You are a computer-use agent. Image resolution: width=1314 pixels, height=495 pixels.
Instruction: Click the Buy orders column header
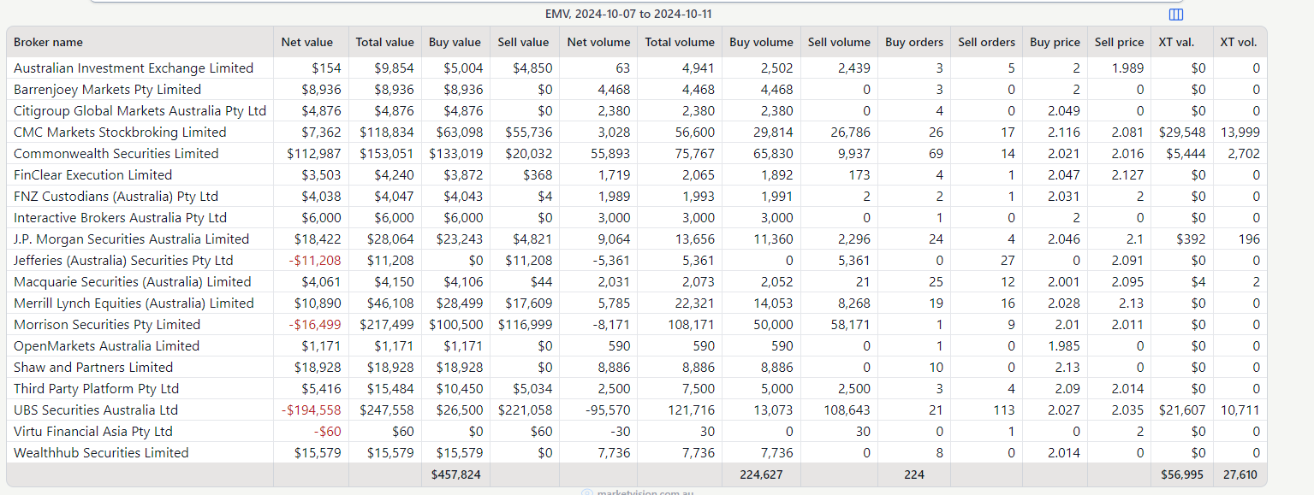click(914, 42)
